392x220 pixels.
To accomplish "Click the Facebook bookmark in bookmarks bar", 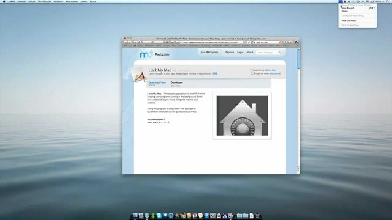I will point(206,46).
